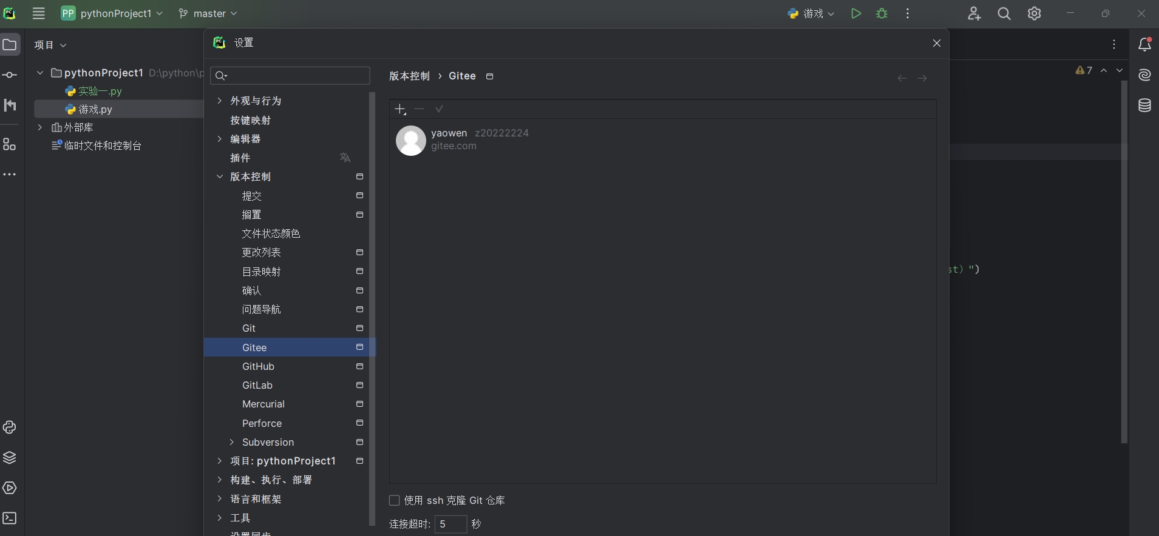Open notifications bell icon
Screen dimensions: 1159x536
click(1144, 44)
